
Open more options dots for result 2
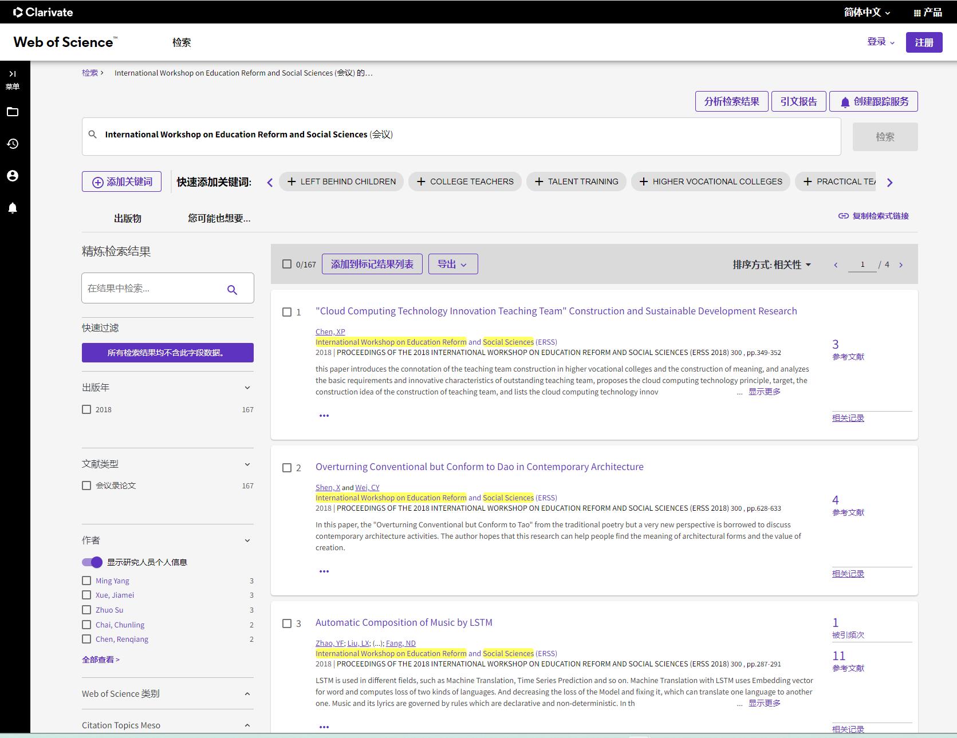tap(324, 571)
